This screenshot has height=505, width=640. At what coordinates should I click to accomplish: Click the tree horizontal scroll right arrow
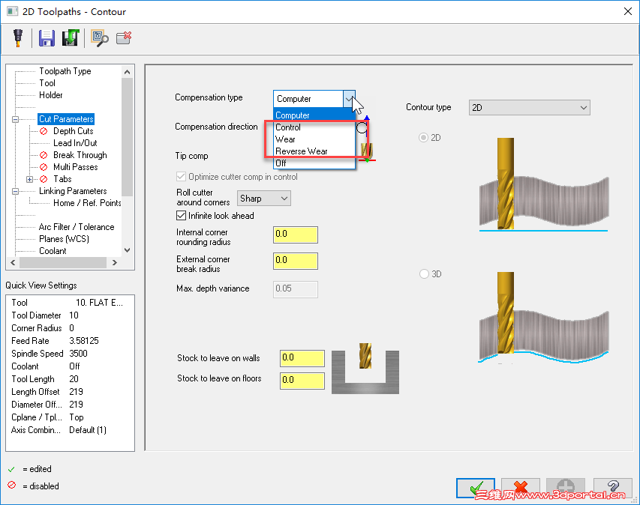tap(115, 263)
